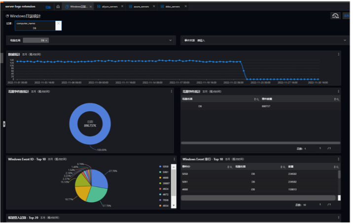The width and height of the screenshot is (353, 224).
Task: Open Windows Event ranking Top 10 three-dot menu
Action: (339, 159)
